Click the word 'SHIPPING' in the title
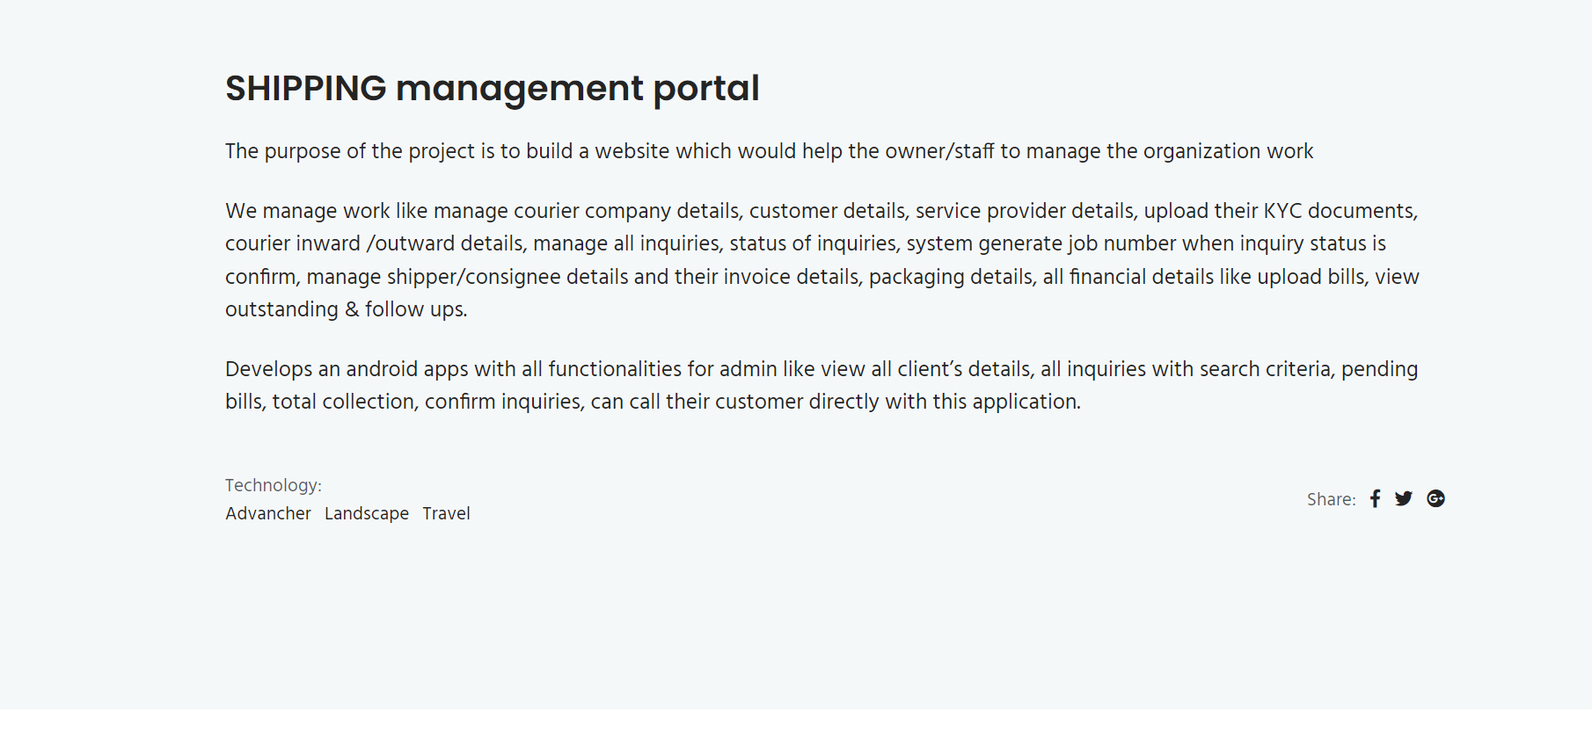The width and height of the screenshot is (1592, 740). [x=305, y=89]
